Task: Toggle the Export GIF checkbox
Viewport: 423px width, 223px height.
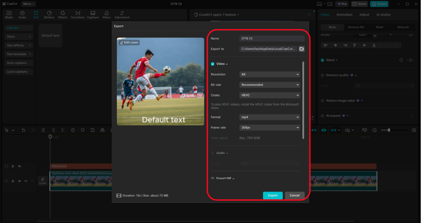Action: [x=213, y=178]
